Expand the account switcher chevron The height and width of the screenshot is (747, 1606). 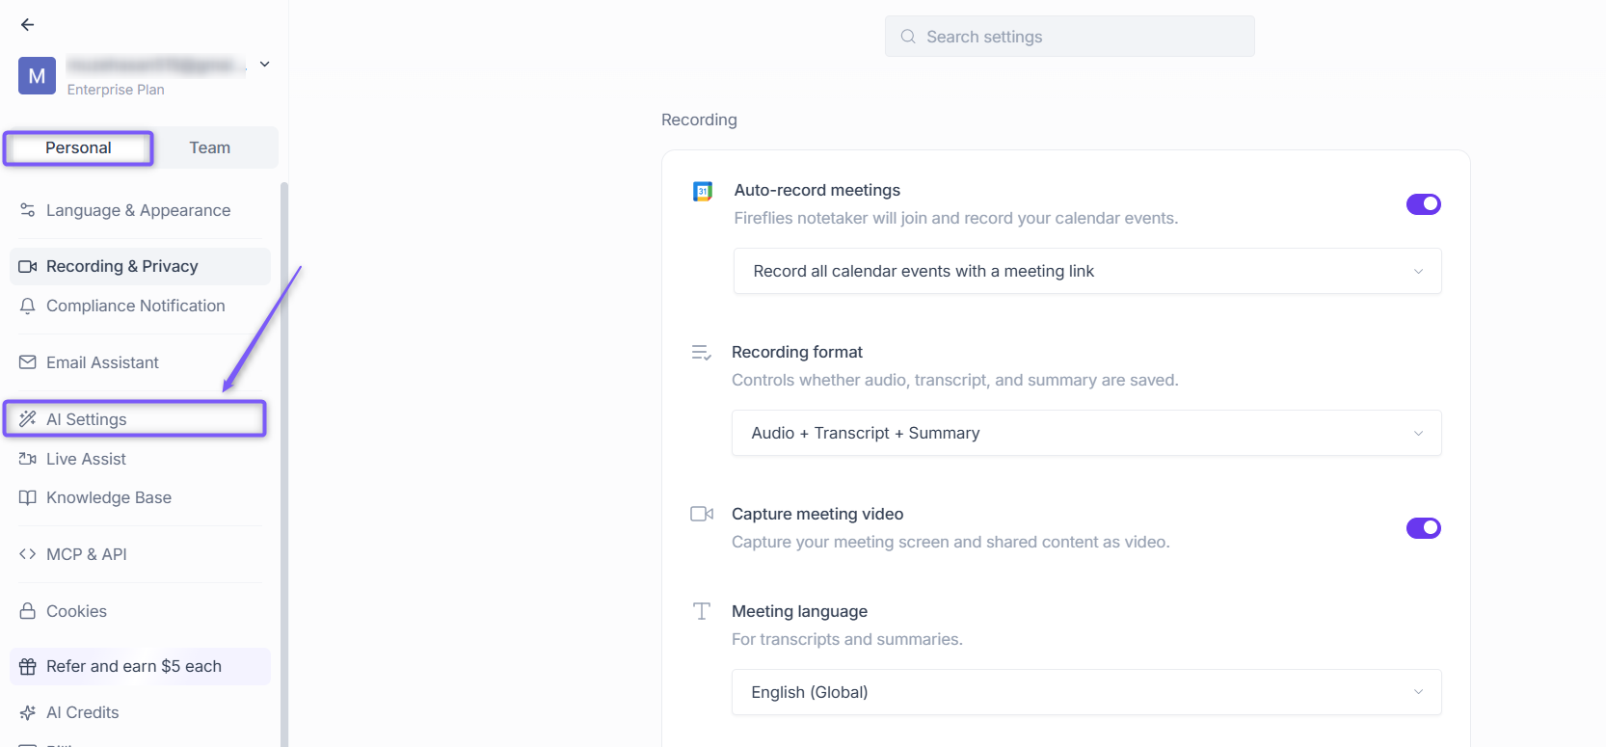[x=264, y=65]
